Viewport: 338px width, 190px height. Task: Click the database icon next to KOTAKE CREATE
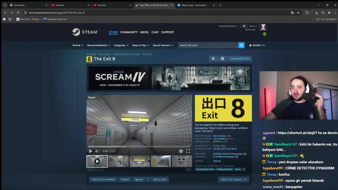[245, 154]
